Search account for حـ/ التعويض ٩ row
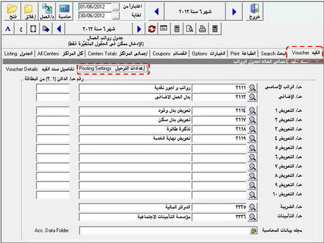This screenshot has height=243, width=324. (252, 185)
